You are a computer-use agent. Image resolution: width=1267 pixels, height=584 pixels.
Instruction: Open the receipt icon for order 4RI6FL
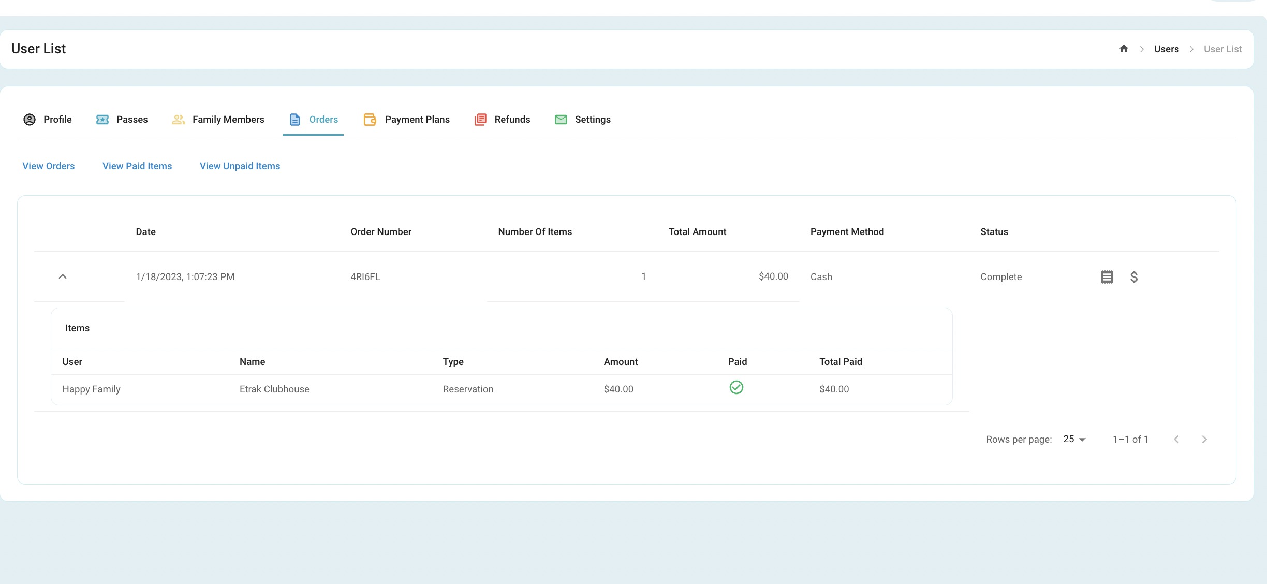coord(1107,277)
